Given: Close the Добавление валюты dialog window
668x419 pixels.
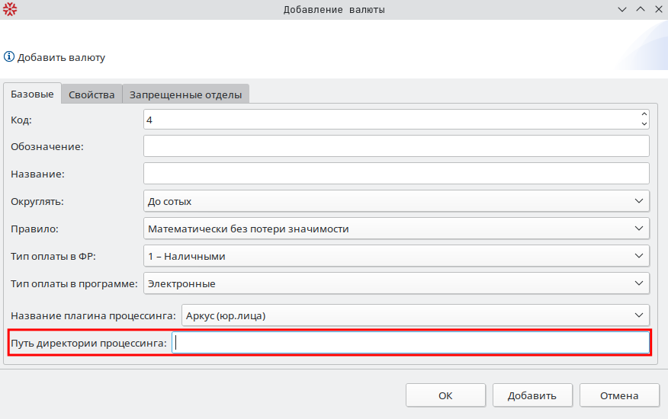Looking at the screenshot, I should pos(657,10).
